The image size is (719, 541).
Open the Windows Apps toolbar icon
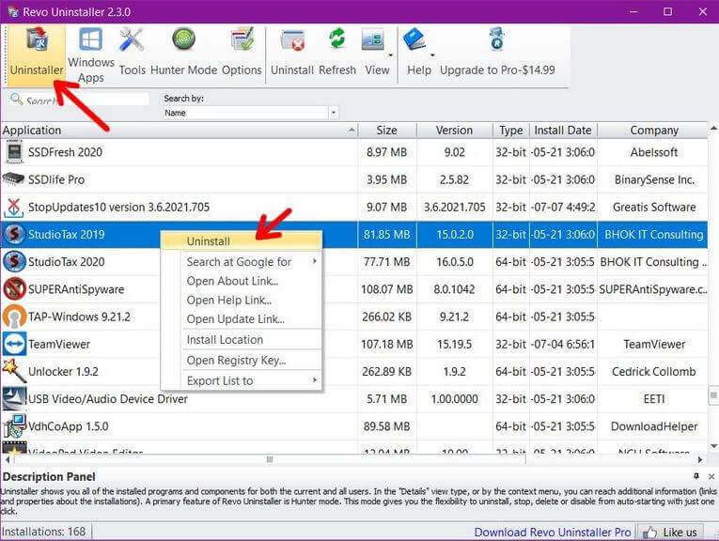click(91, 39)
